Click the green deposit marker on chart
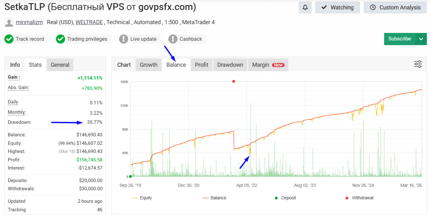This screenshot has width=430, height=215. [130, 177]
